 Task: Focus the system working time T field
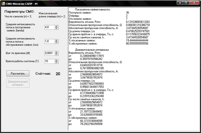coord(49,61)
